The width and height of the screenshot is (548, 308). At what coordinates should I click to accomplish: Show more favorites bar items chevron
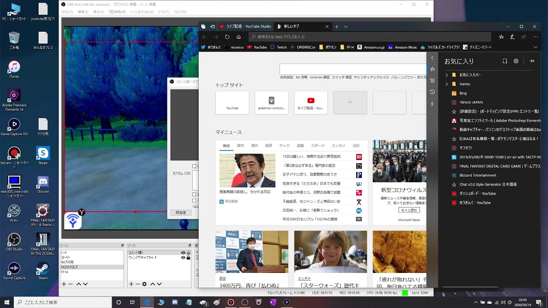(535, 47)
